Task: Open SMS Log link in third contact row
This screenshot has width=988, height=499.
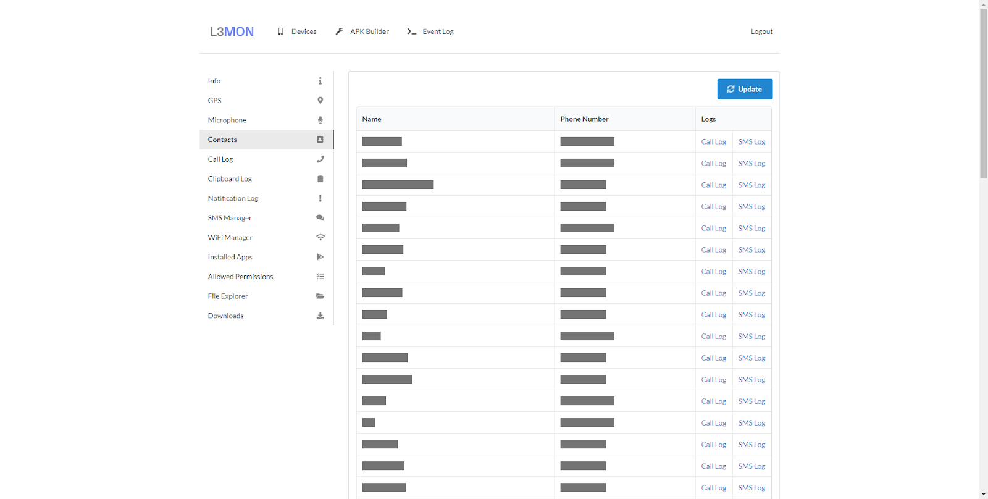Action: coord(751,185)
